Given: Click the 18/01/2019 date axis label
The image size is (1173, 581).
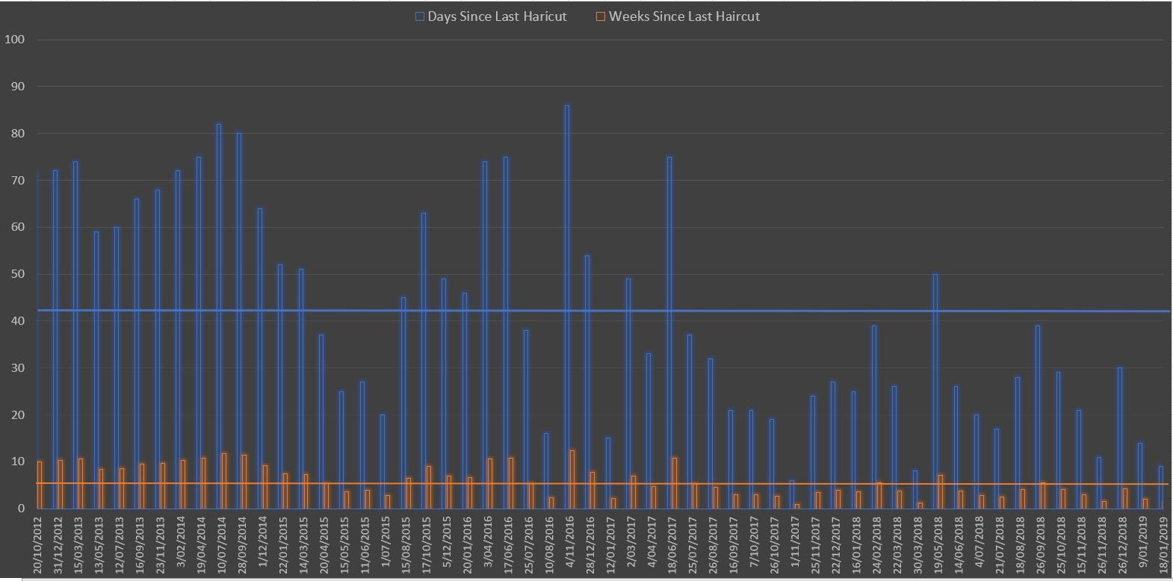Looking at the screenshot, I should pyautogui.click(x=1163, y=545).
